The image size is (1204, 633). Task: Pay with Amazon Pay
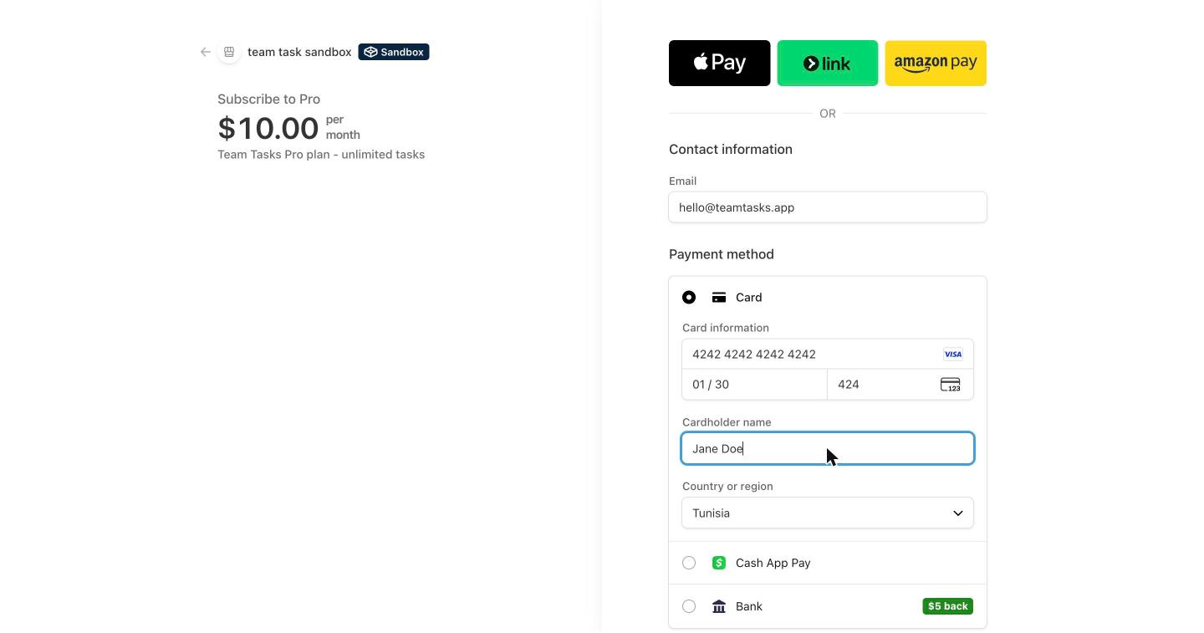click(936, 63)
